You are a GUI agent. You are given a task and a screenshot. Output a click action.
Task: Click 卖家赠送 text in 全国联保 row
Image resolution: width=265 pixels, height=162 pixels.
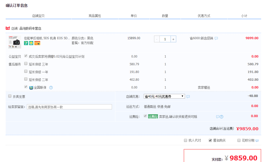(x=204, y=87)
